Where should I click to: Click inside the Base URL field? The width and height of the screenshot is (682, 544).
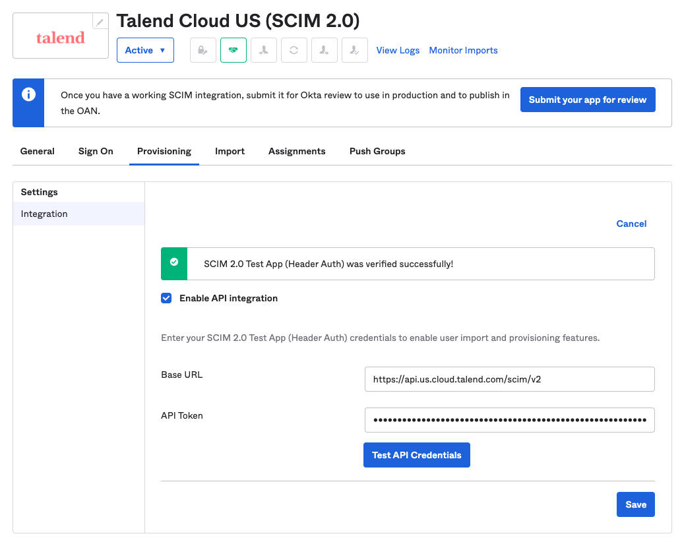[509, 379]
